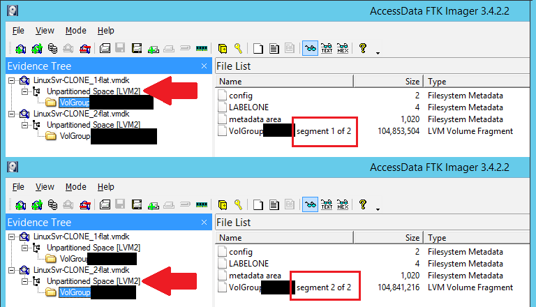Click Add to Custom Content Image, segment 1 window

tap(153, 49)
